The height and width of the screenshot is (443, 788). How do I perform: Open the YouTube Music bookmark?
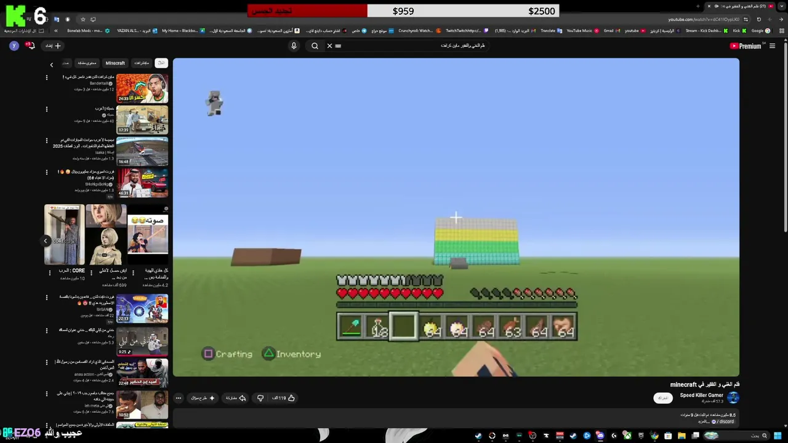pos(582,31)
